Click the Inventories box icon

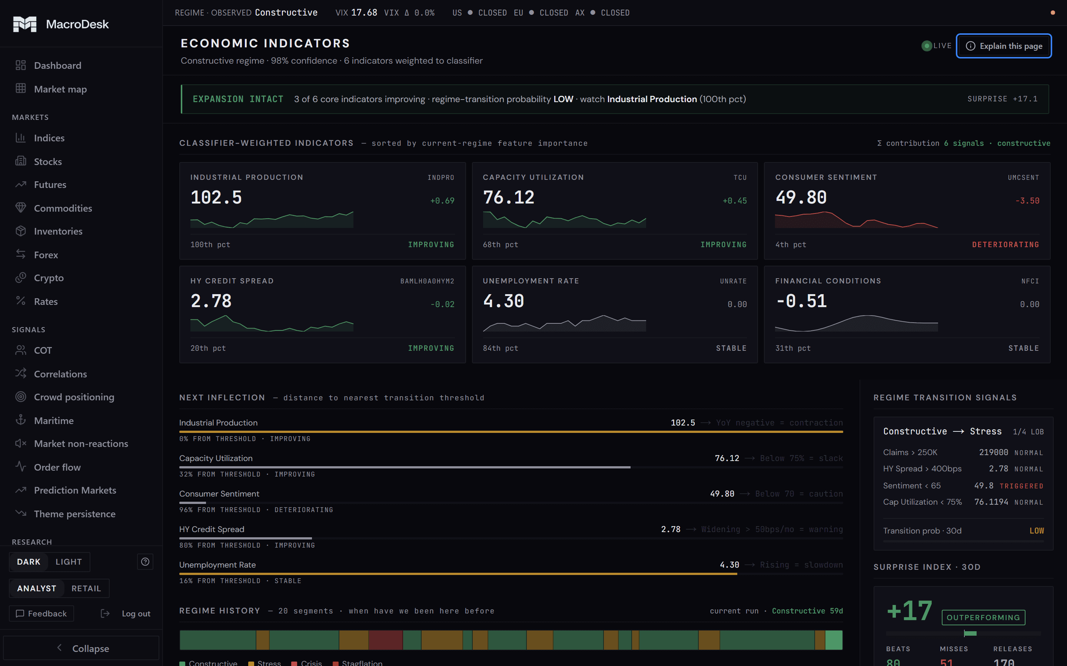point(21,231)
